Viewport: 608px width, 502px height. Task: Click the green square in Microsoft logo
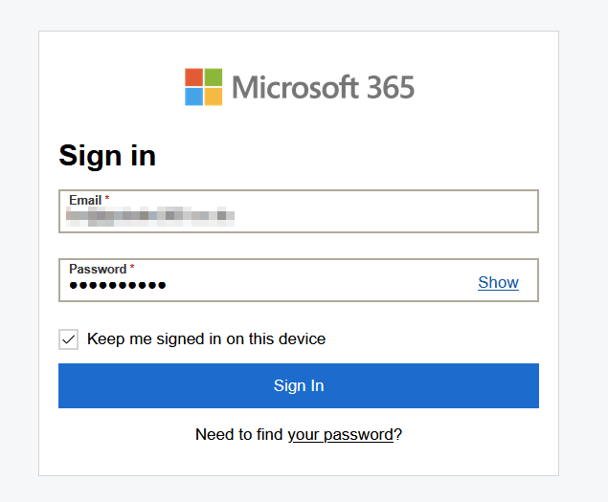pos(214,77)
